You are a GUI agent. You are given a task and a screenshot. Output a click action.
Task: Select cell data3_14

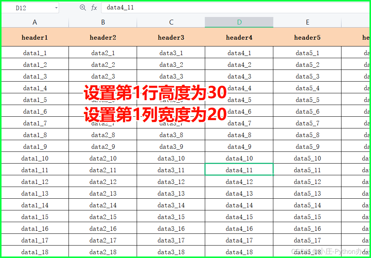click(x=171, y=205)
